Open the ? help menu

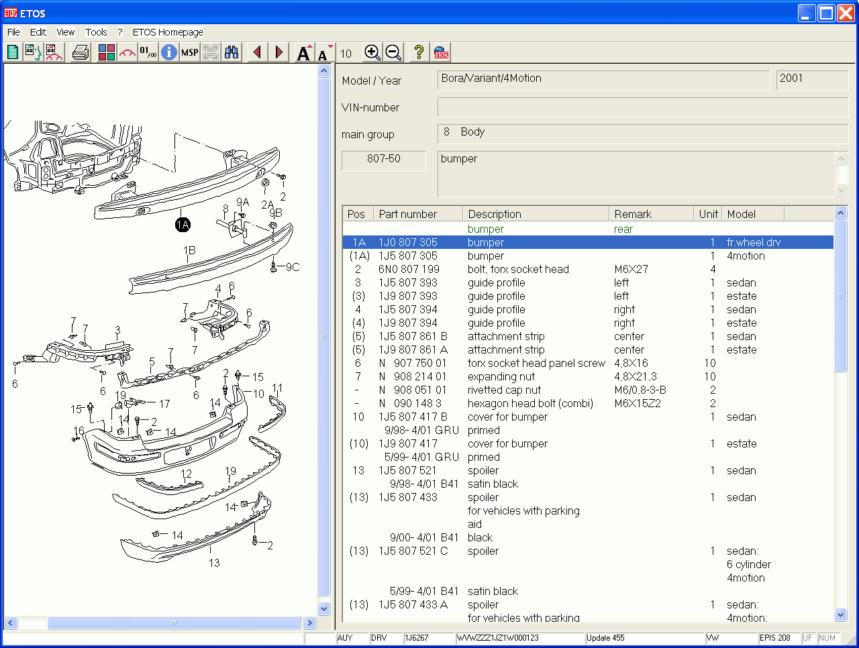coord(120,32)
